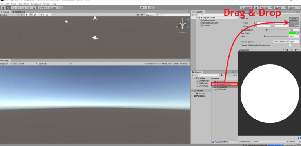Select the Rotate tool in the toolbar
This screenshot has height=146, width=301.
point(13,8)
